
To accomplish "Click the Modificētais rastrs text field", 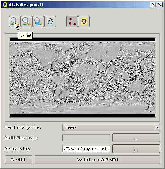I will tap(86, 138).
